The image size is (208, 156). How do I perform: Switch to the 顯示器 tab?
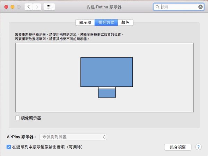(85, 22)
